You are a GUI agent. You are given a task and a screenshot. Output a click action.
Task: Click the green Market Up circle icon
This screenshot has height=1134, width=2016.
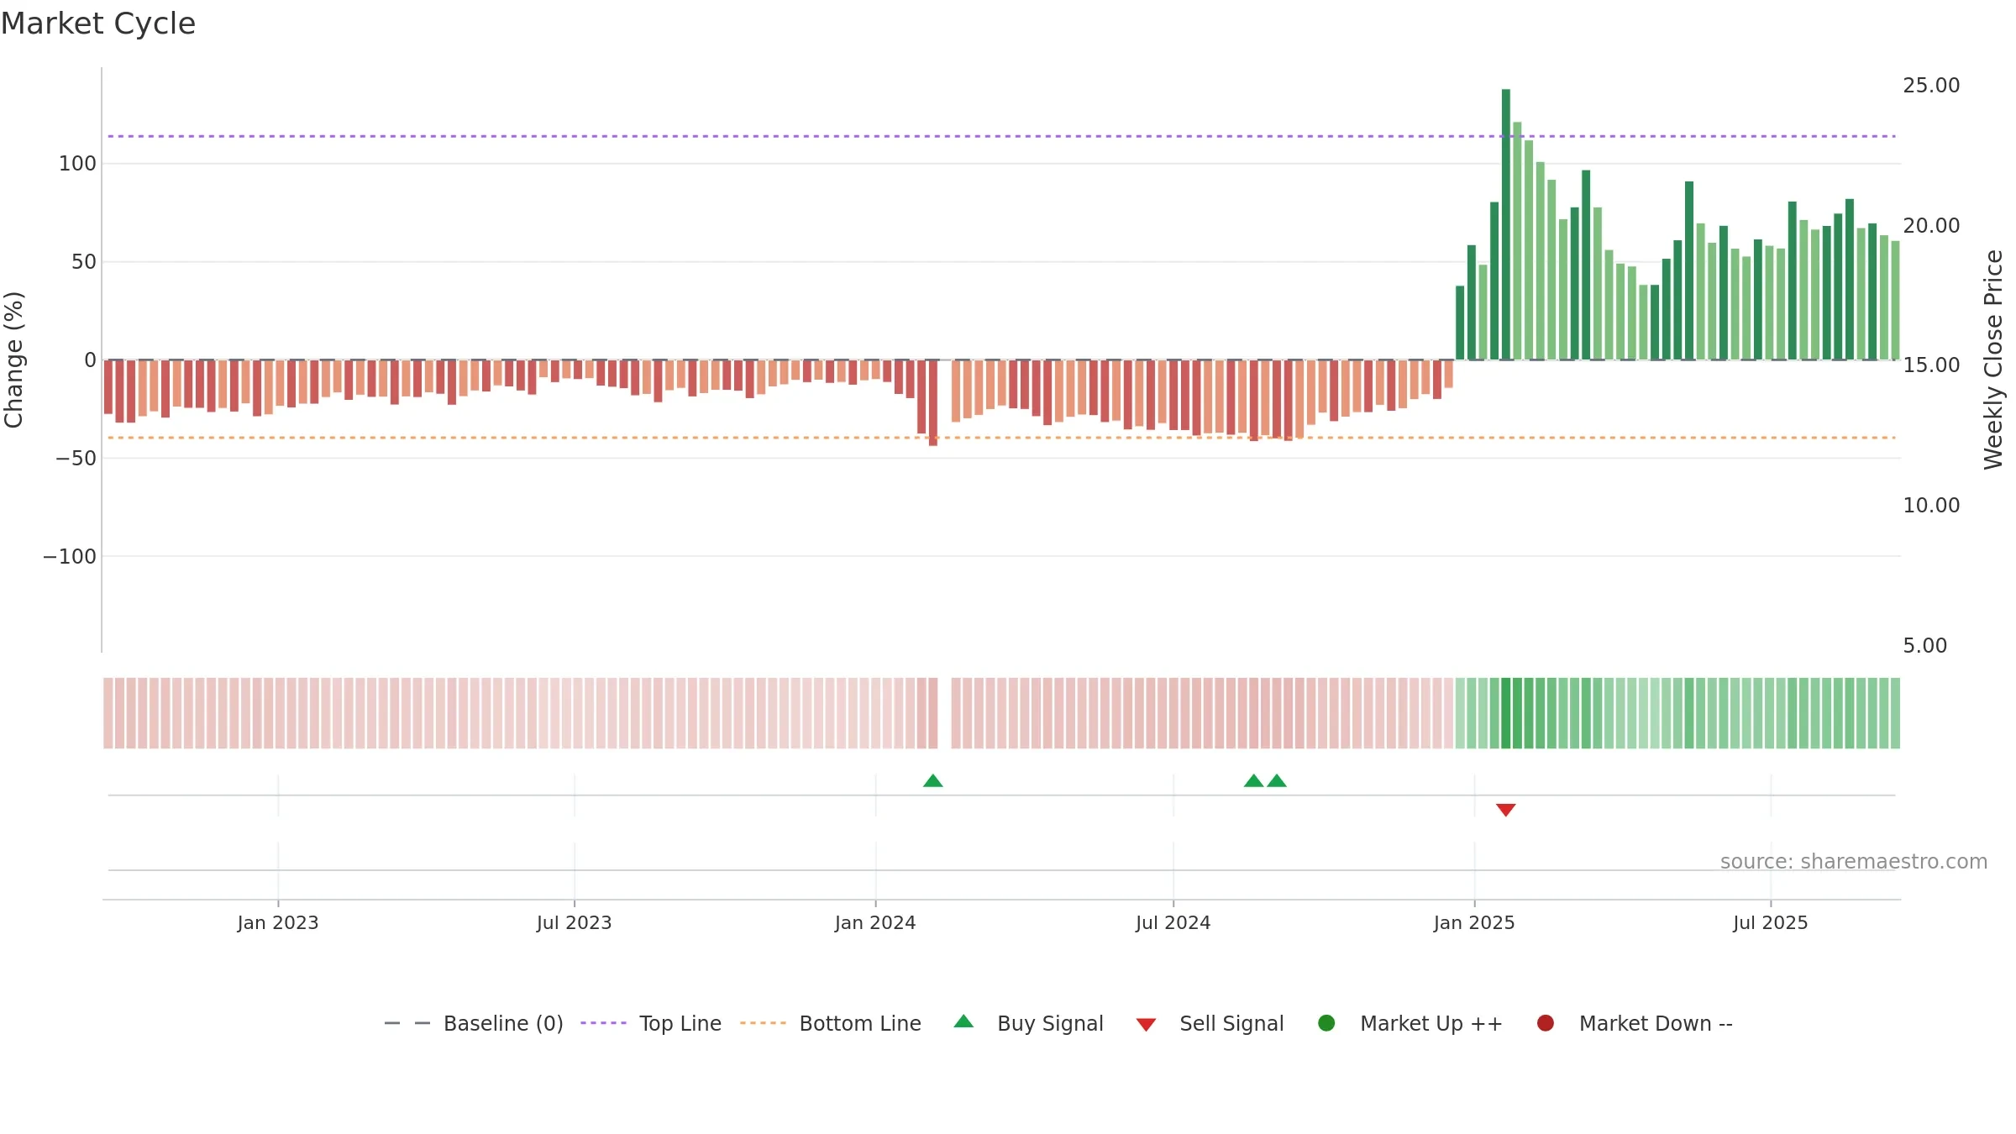click(x=1326, y=1023)
